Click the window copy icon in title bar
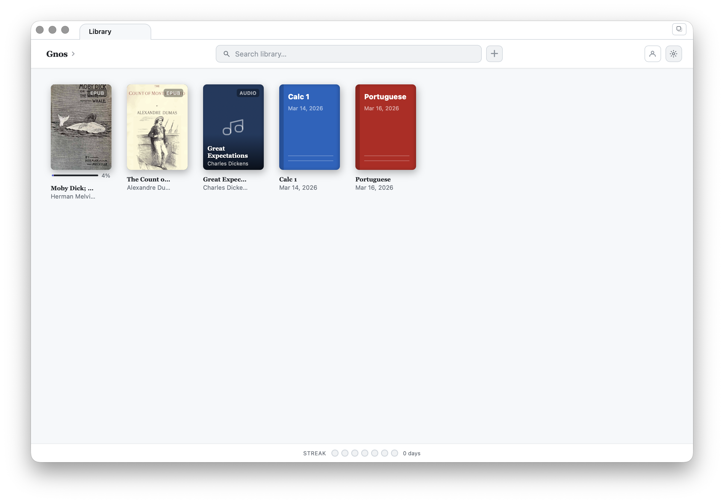The height and width of the screenshot is (503, 724). tap(679, 29)
